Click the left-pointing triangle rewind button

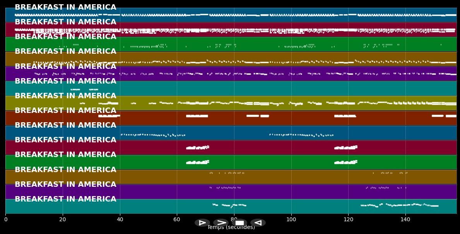click(258, 222)
